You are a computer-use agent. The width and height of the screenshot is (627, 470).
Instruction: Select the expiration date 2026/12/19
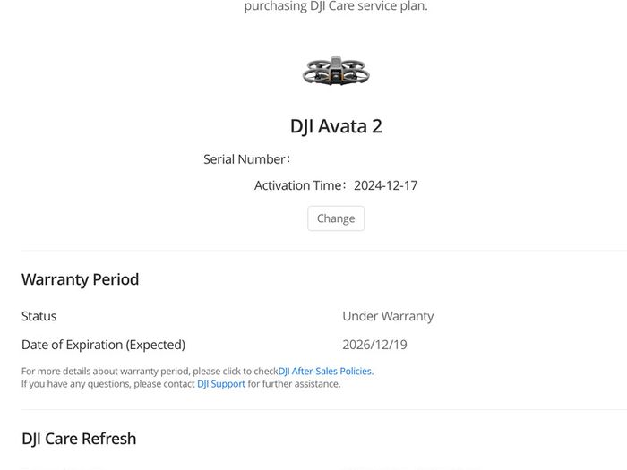tap(374, 345)
